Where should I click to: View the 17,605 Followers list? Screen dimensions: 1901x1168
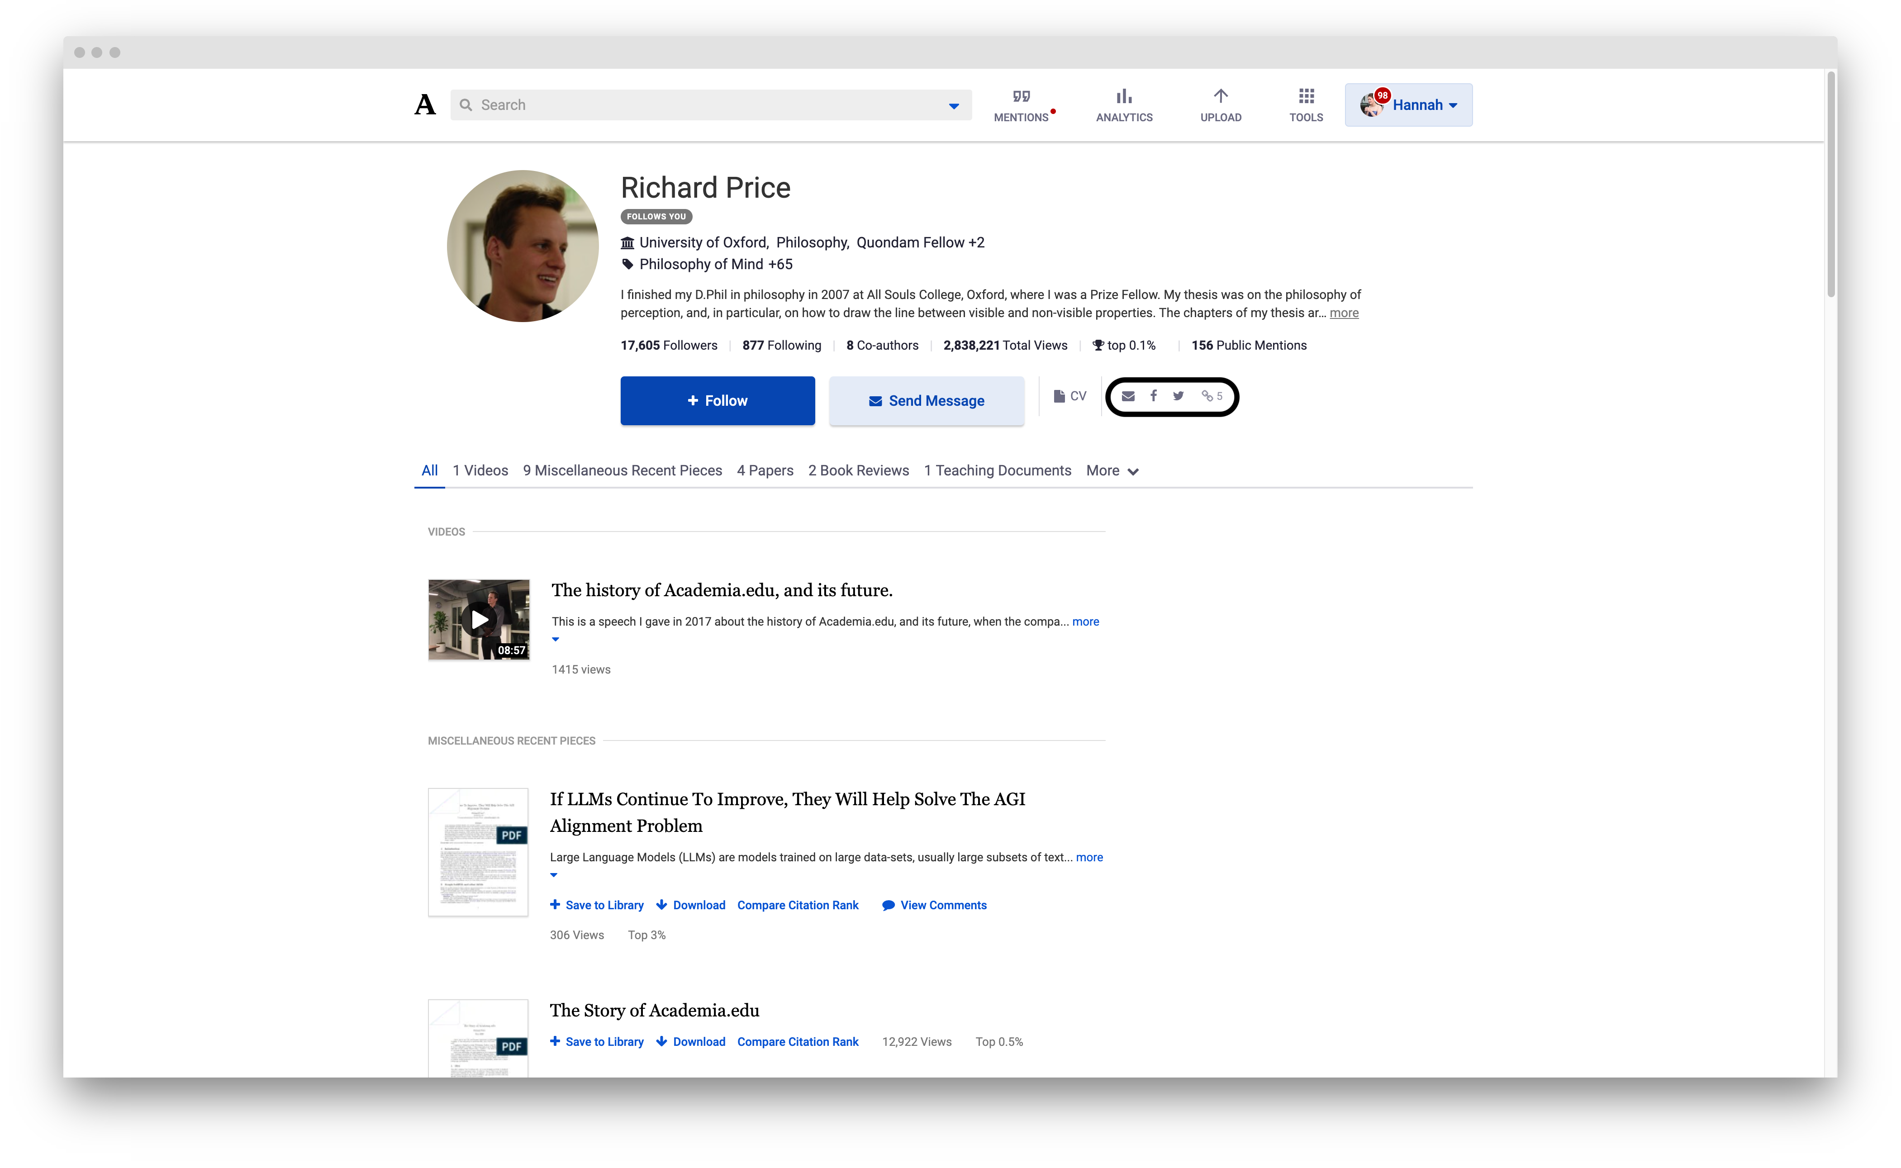click(669, 345)
